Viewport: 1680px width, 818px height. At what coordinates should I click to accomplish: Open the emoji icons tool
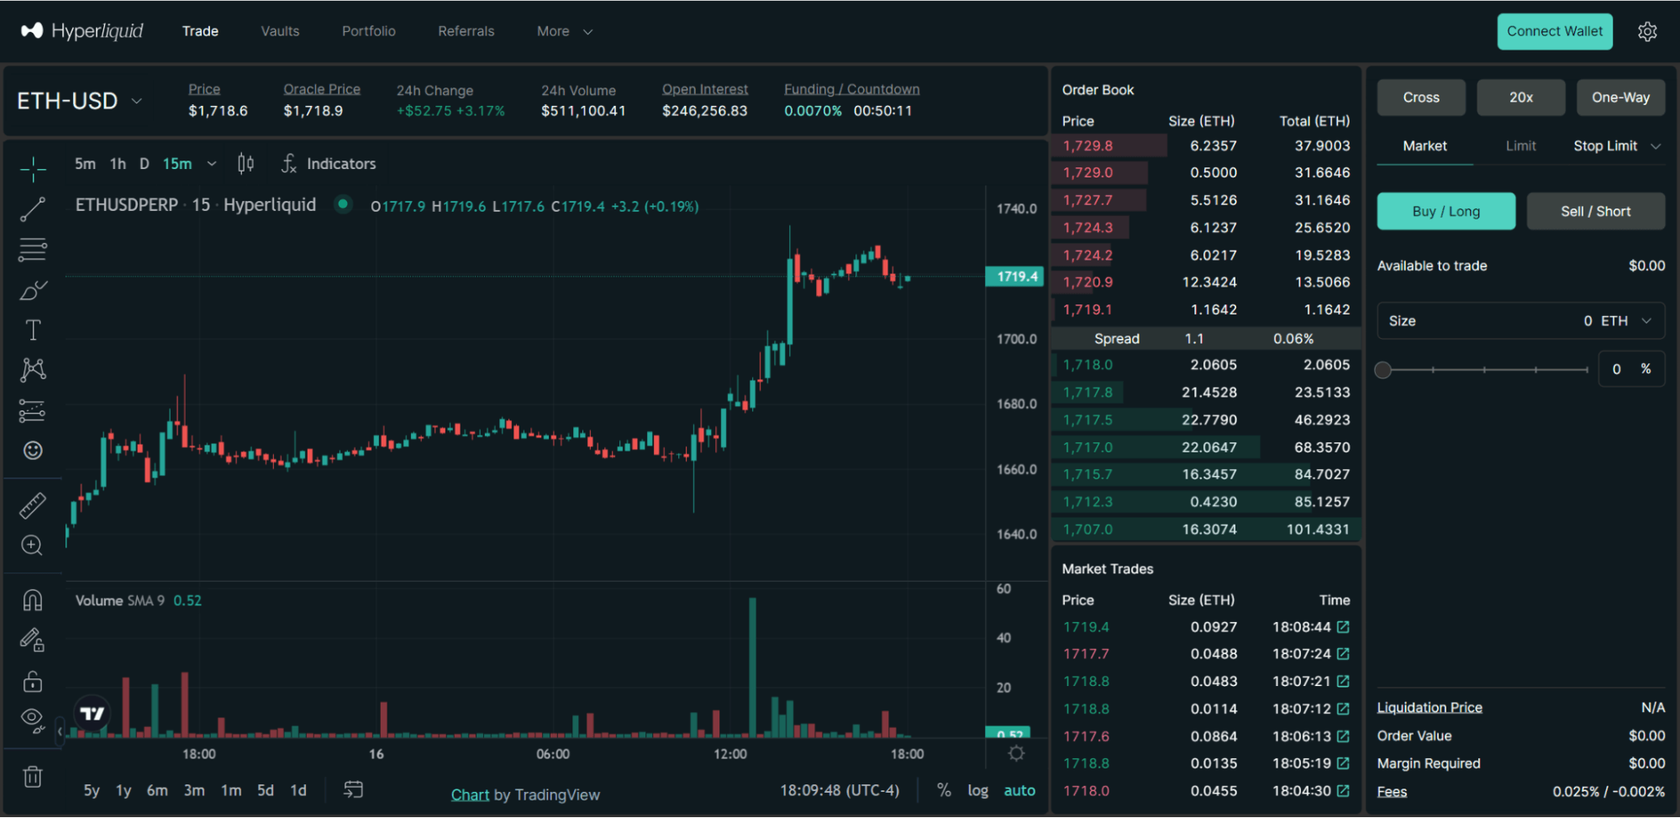pos(33,451)
